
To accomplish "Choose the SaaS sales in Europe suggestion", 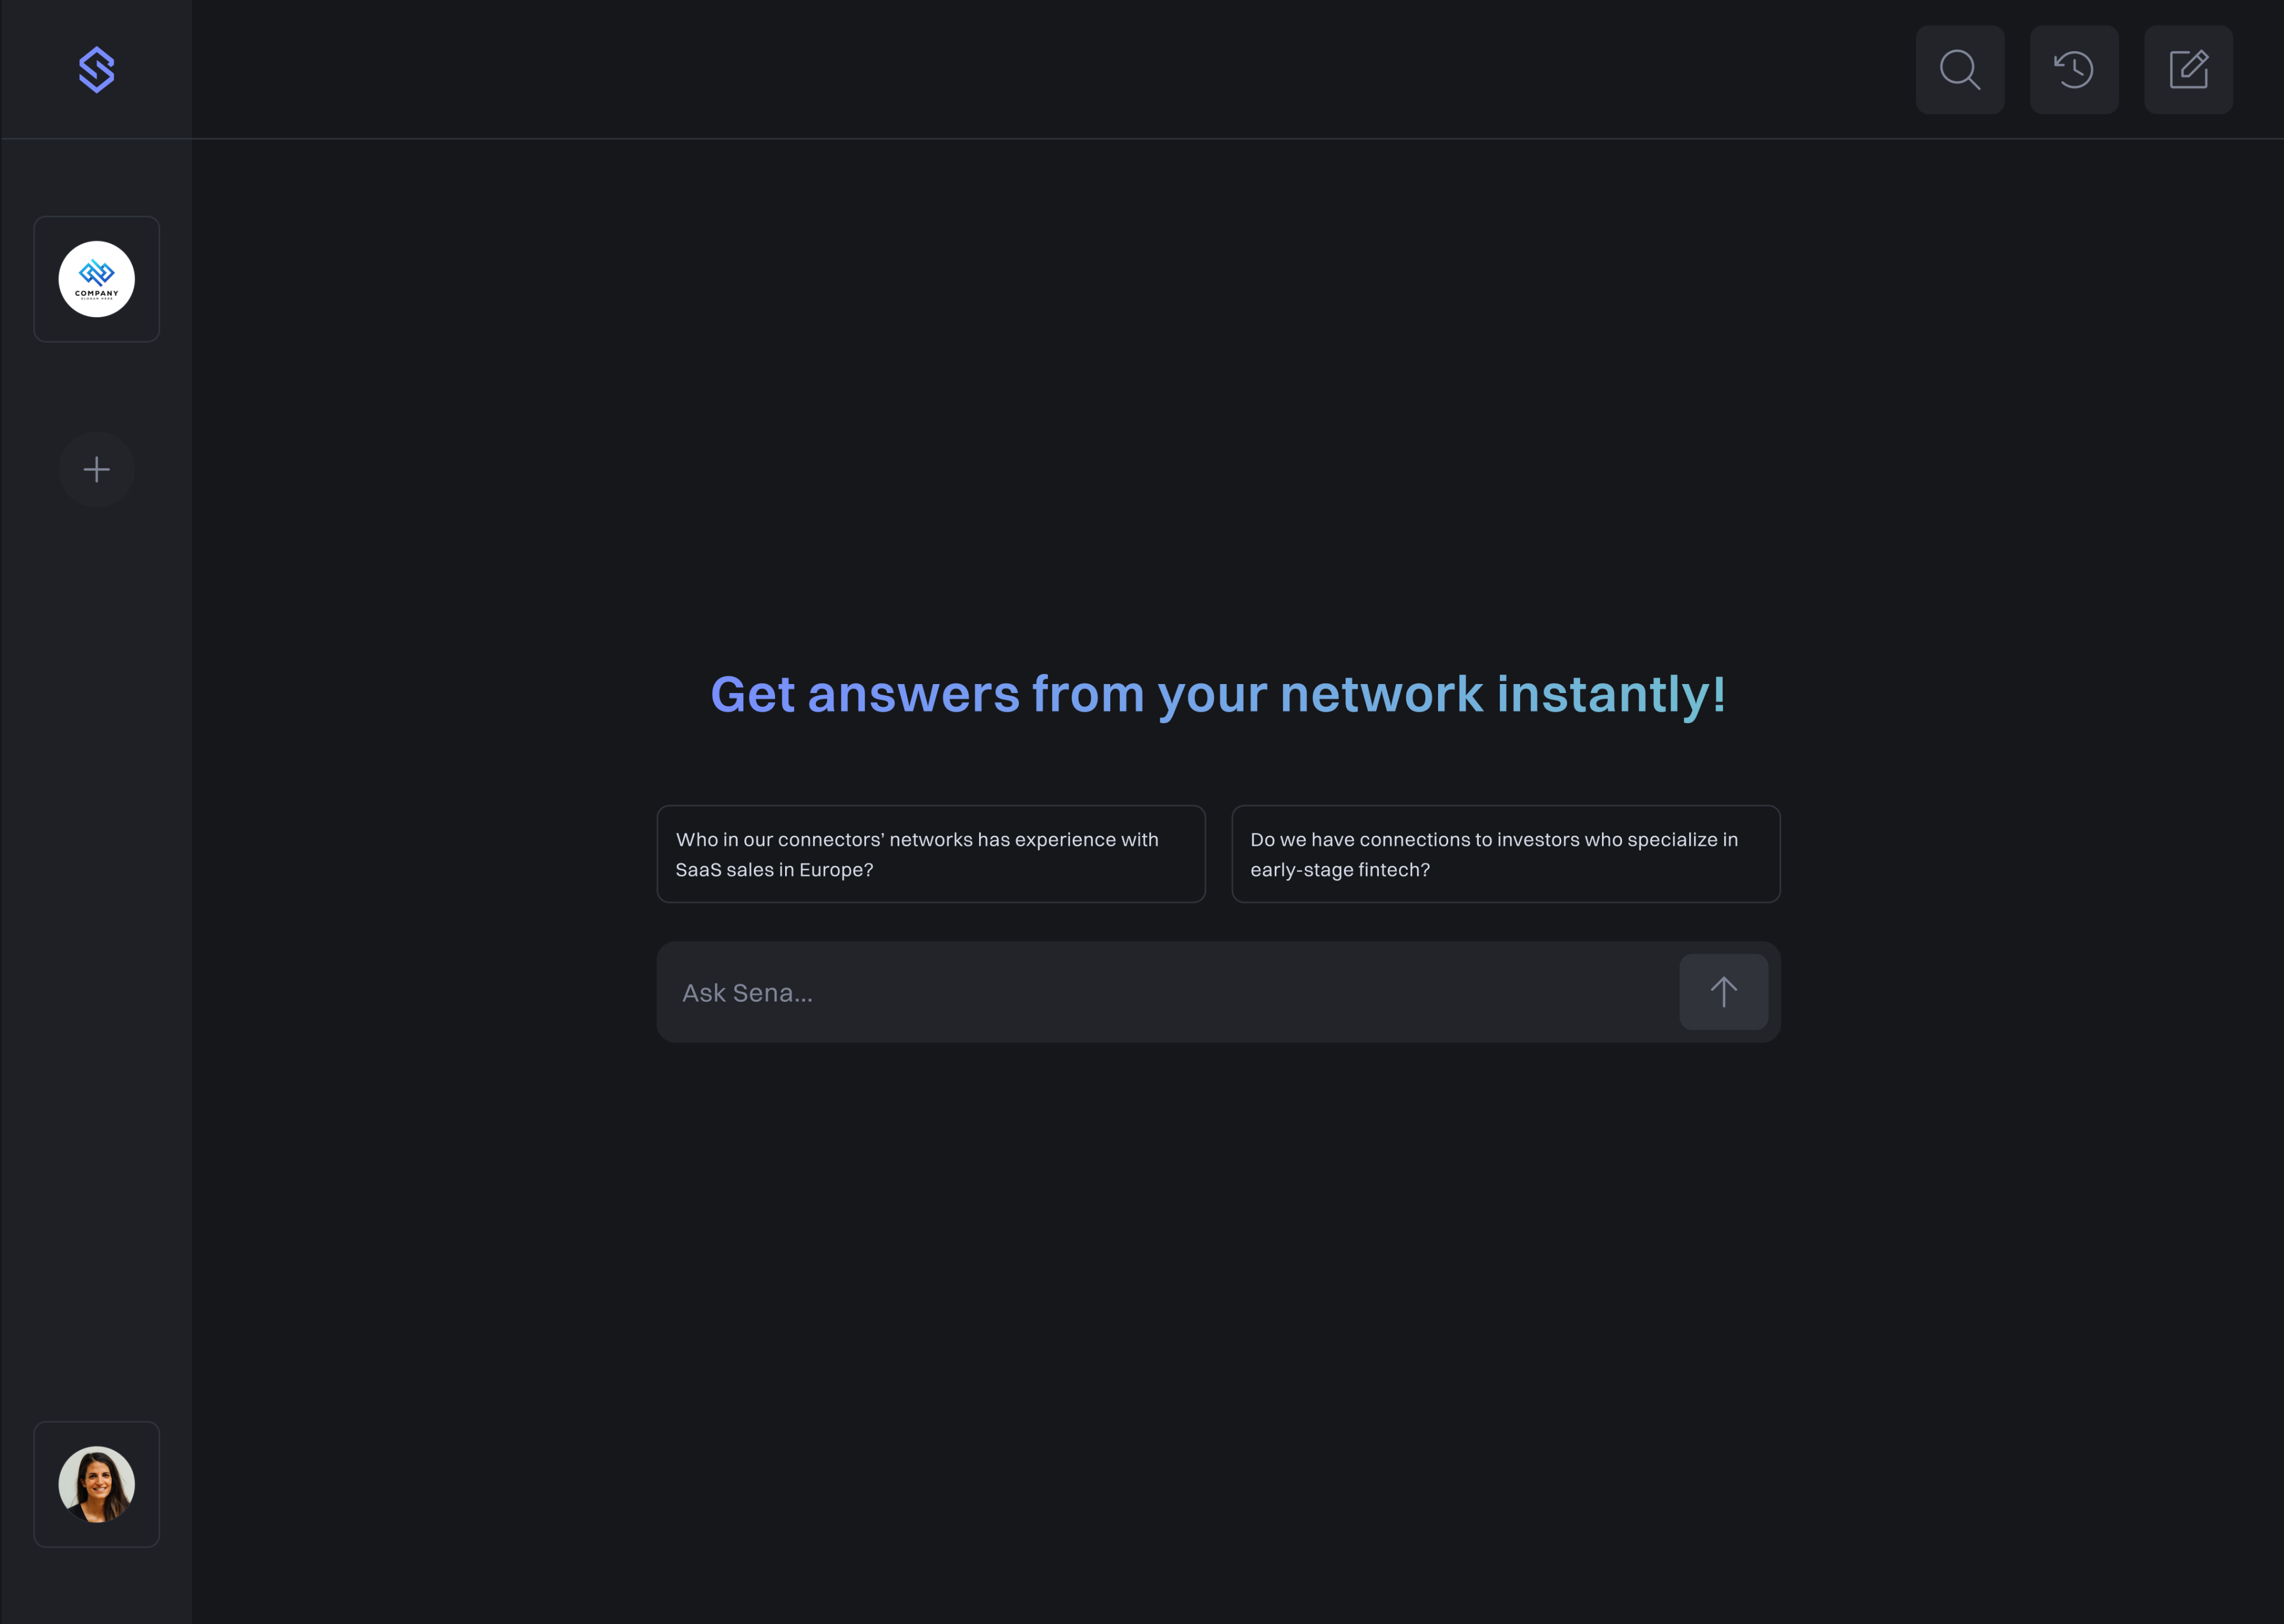I will [x=930, y=854].
